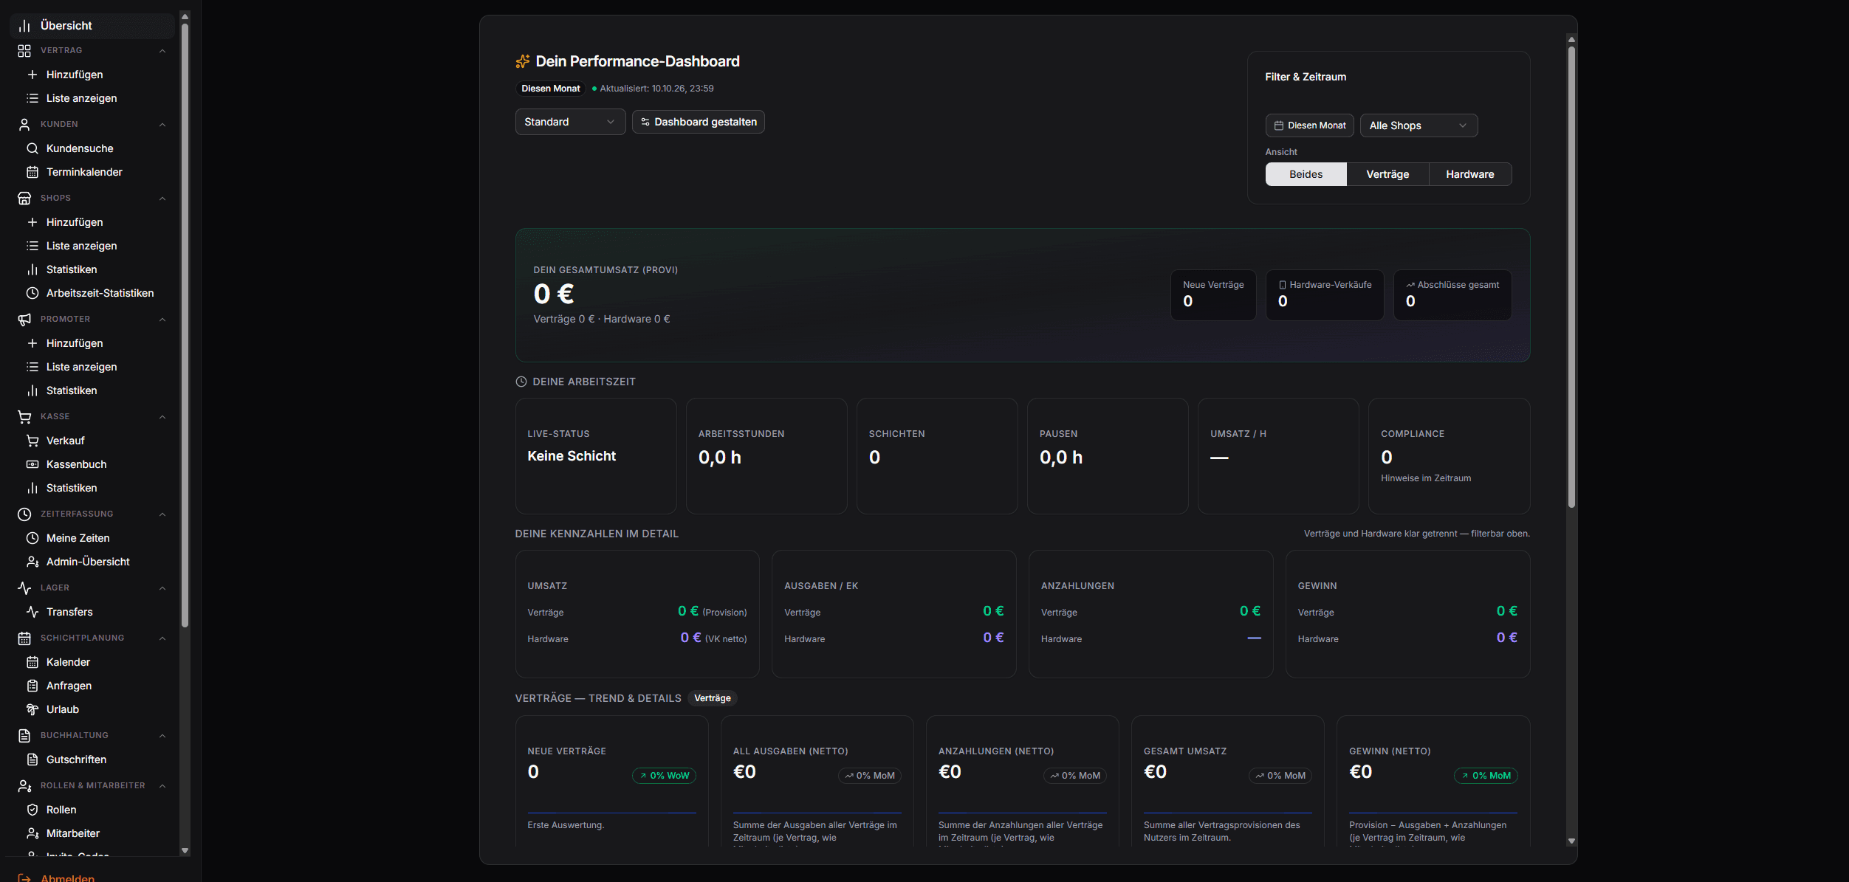Image resolution: width=1849 pixels, height=882 pixels.
Task: Click the Gutschriften document icon
Action: pos(32,759)
